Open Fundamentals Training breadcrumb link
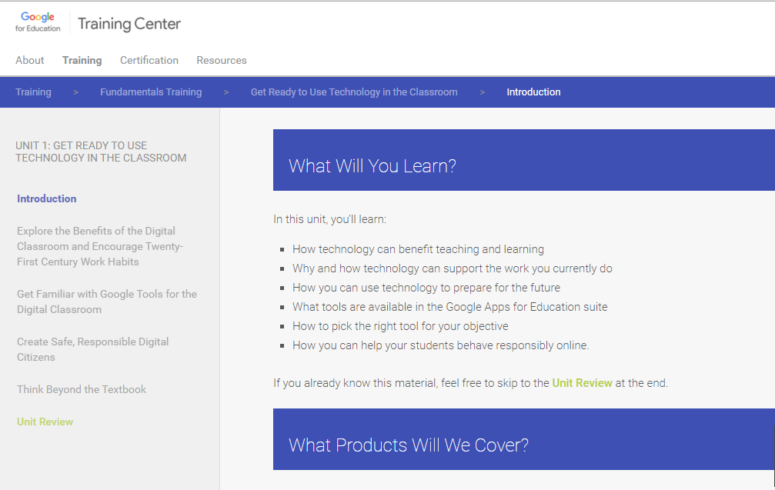Screen dimensions: 775x490 [151, 92]
